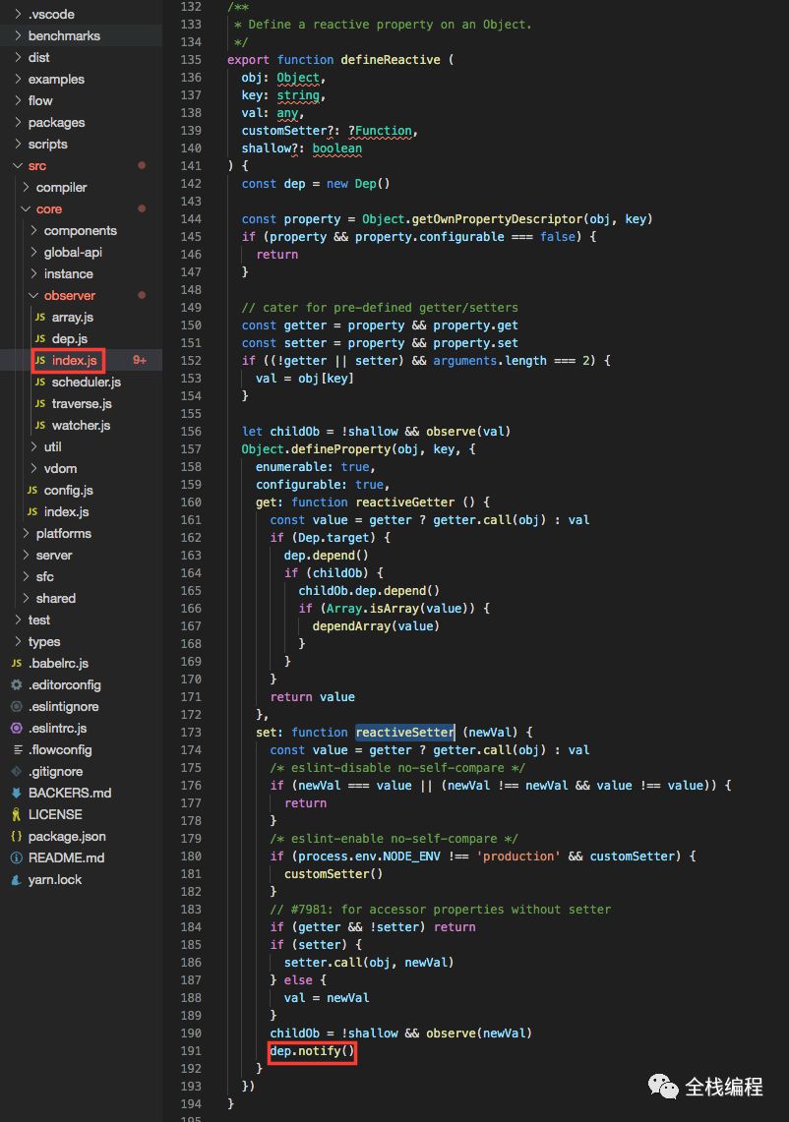This screenshot has height=1122, width=789.
Task: Expand the .vscode folder
Action: coord(18,14)
